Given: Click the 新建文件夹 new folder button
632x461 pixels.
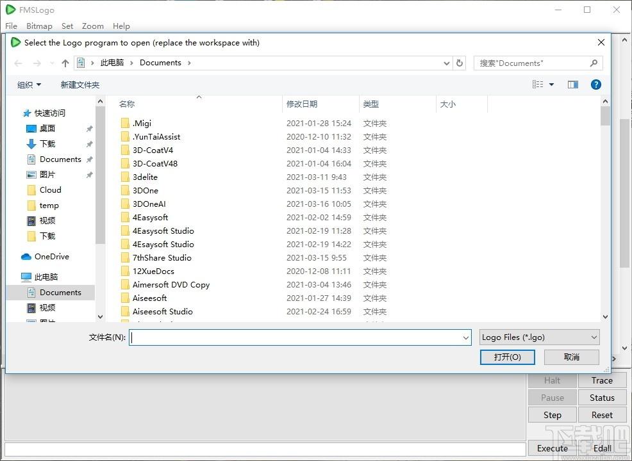Looking at the screenshot, I should coord(80,85).
